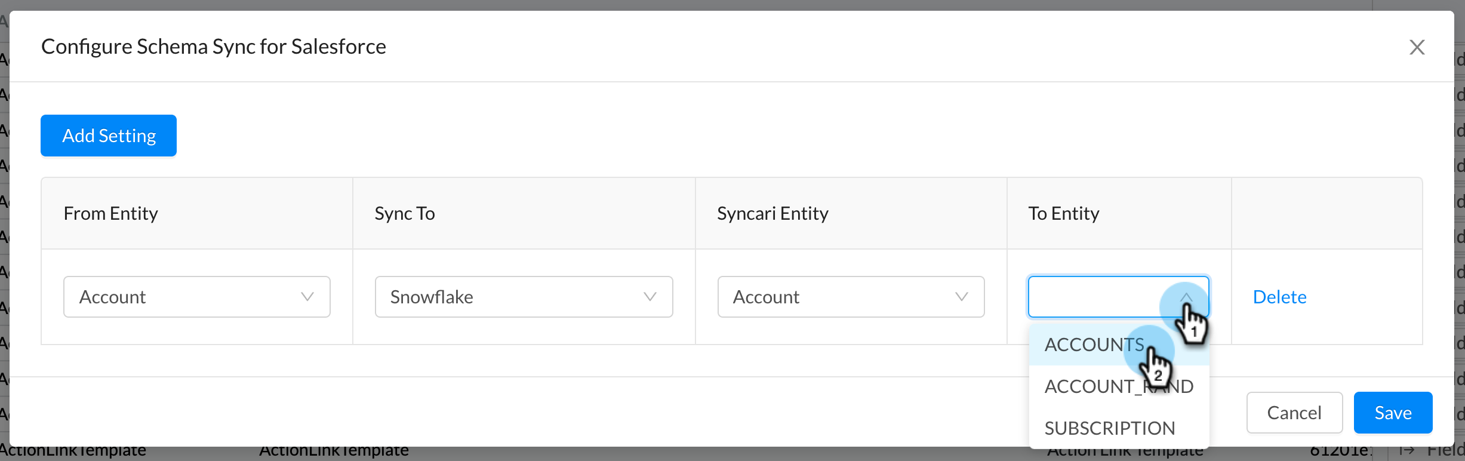
Task: Save the schema sync configuration
Action: tap(1392, 412)
